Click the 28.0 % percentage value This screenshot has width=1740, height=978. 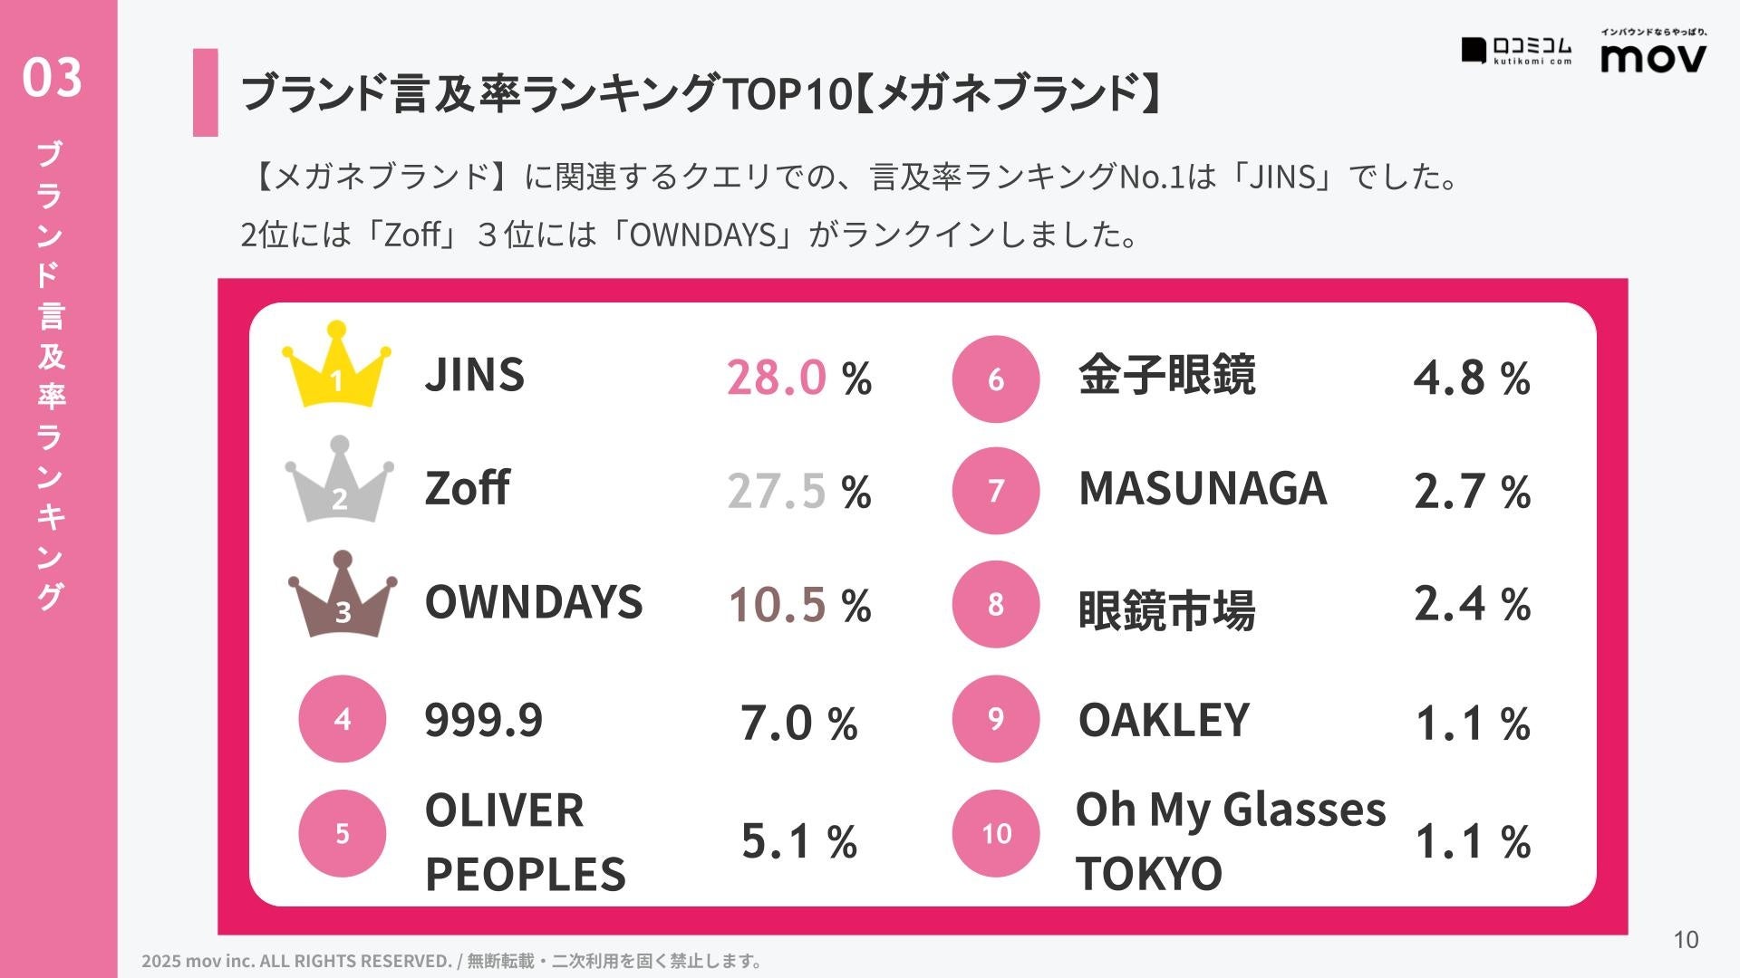(798, 378)
